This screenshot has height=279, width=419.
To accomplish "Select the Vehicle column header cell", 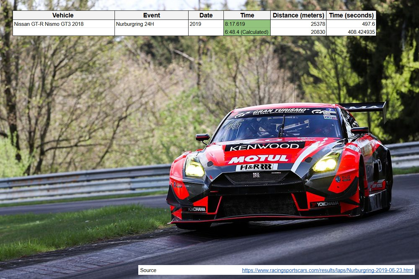I will click(x=63, y=15).
